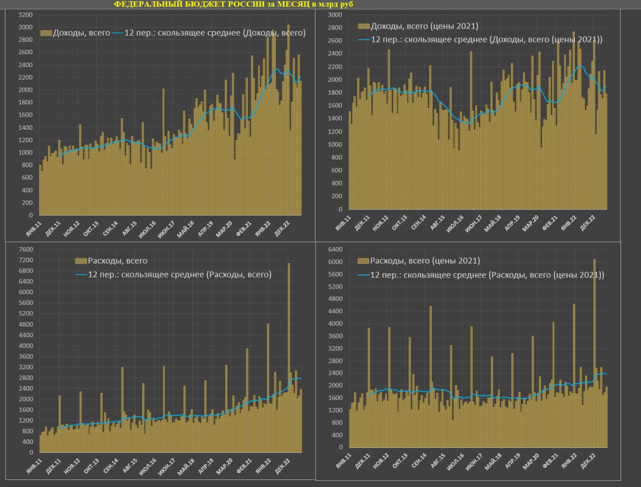Screen dimensions: 641x487
Task: Click the 3200 value on the top-left y-axis
Action: (x=25, y=15)
